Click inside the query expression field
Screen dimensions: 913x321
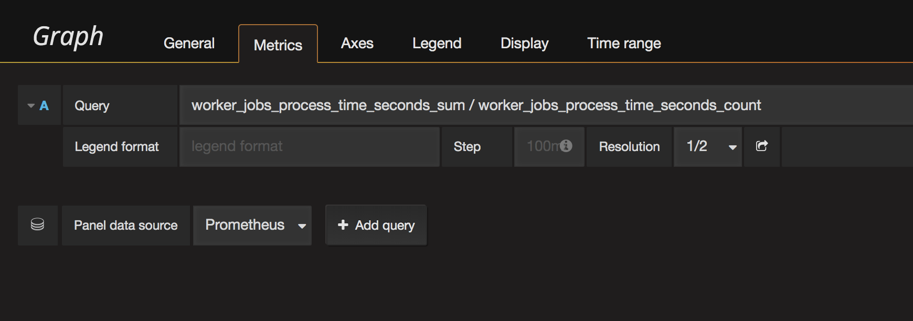coord(546,105)
